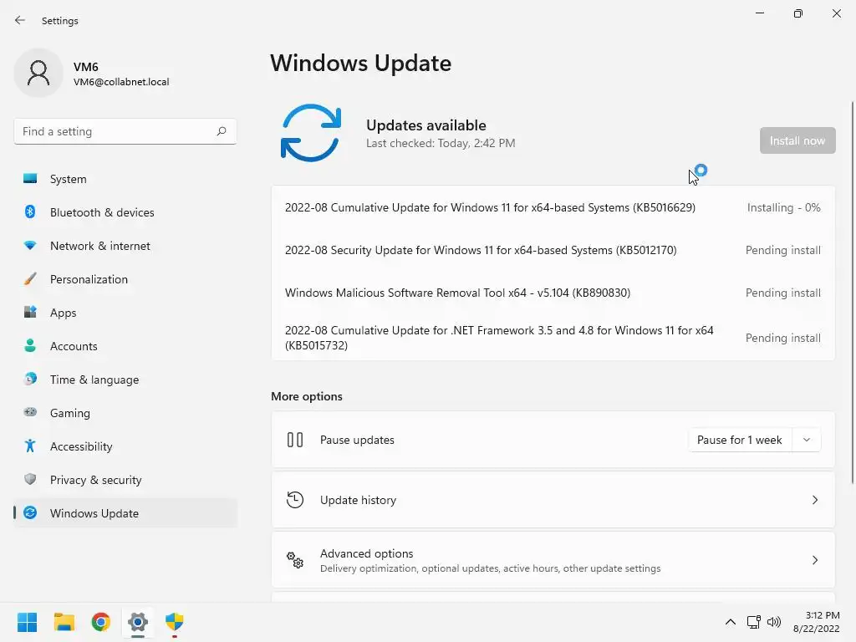The image size is (856, 642).
Task: Click the Privacy shield icon
Action: pyautogui.click(x=30, y=479)
